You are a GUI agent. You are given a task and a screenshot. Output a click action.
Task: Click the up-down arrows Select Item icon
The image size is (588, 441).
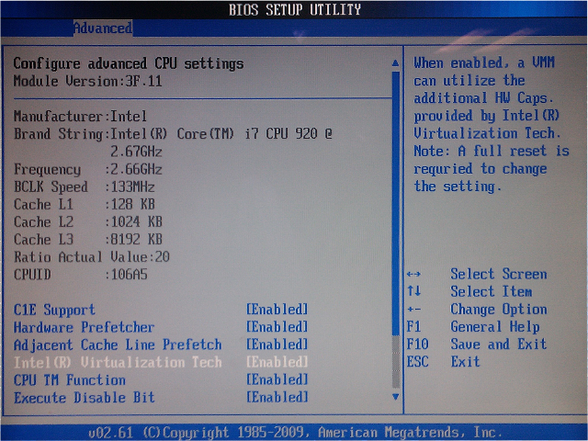[x=414, y=291]
